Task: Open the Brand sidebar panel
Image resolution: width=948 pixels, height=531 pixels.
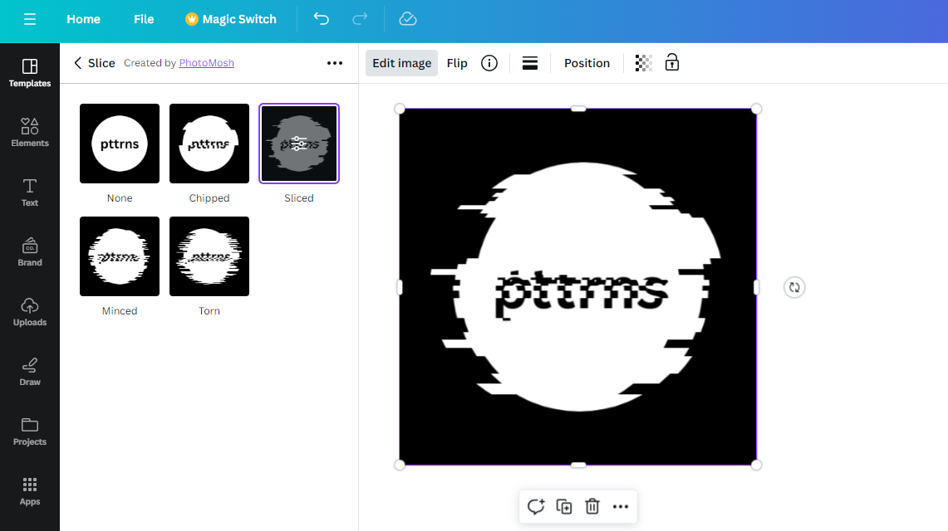Action: [30, 252]
